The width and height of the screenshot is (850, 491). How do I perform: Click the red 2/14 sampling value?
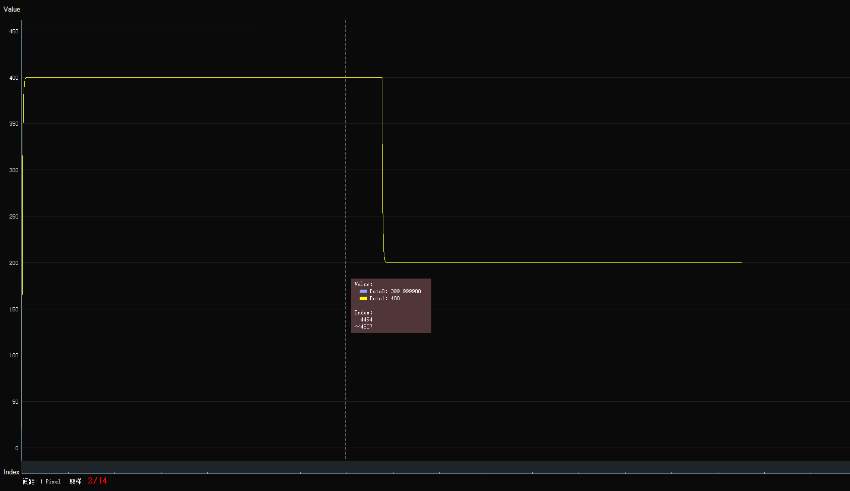point(97,481)
